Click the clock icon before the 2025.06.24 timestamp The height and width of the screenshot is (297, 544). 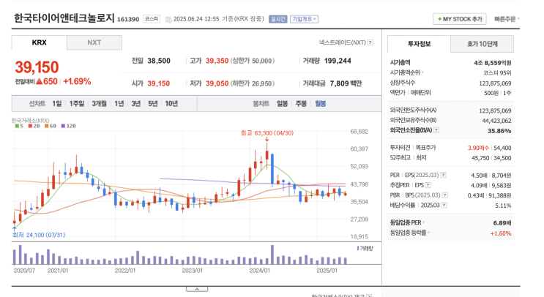tap(168, 20)
